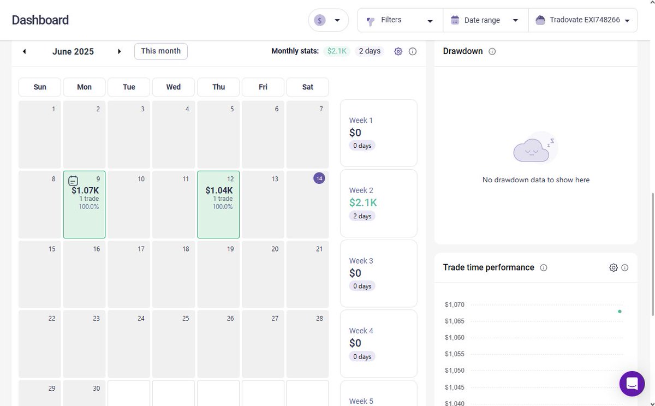Select June 21 calendar cell
The width and height of the screenshot is (655, 406).
[308, 274]
